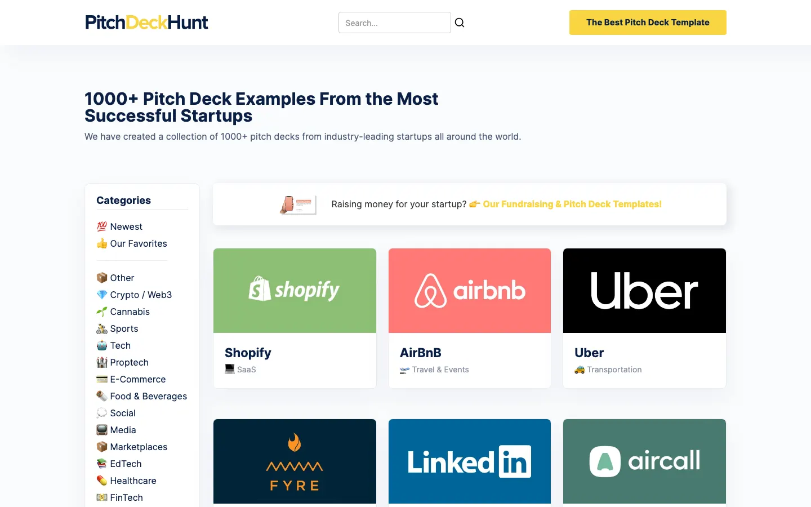
Task: Open the FYRE pitch deck thumbnail
Action: click(295, 461)
